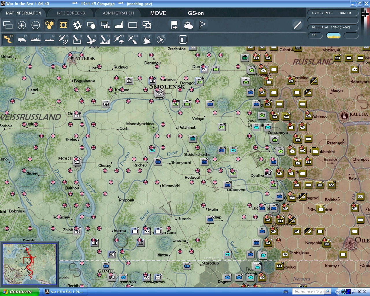Click the overlapping windows icon in the toolbar
The image size is (370, 296).
coord(8,25)
